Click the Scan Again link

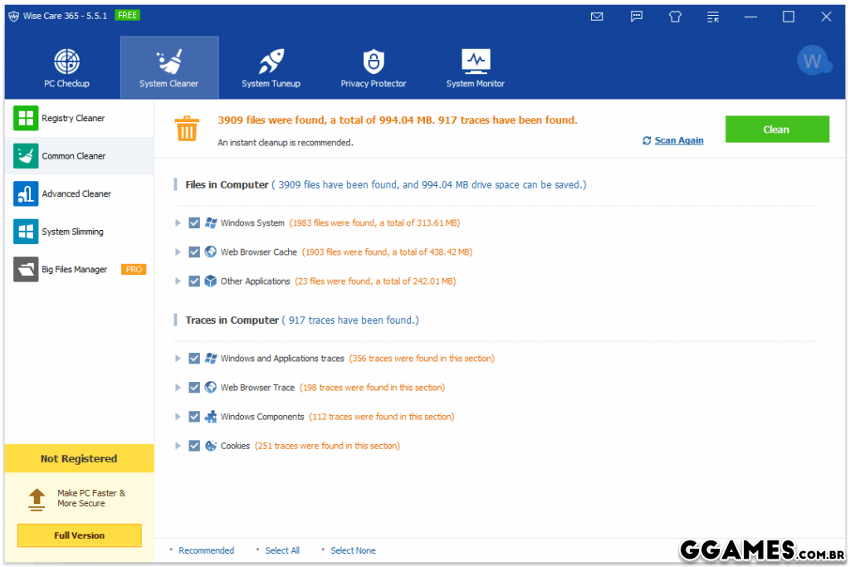click(x=678, y=141)
